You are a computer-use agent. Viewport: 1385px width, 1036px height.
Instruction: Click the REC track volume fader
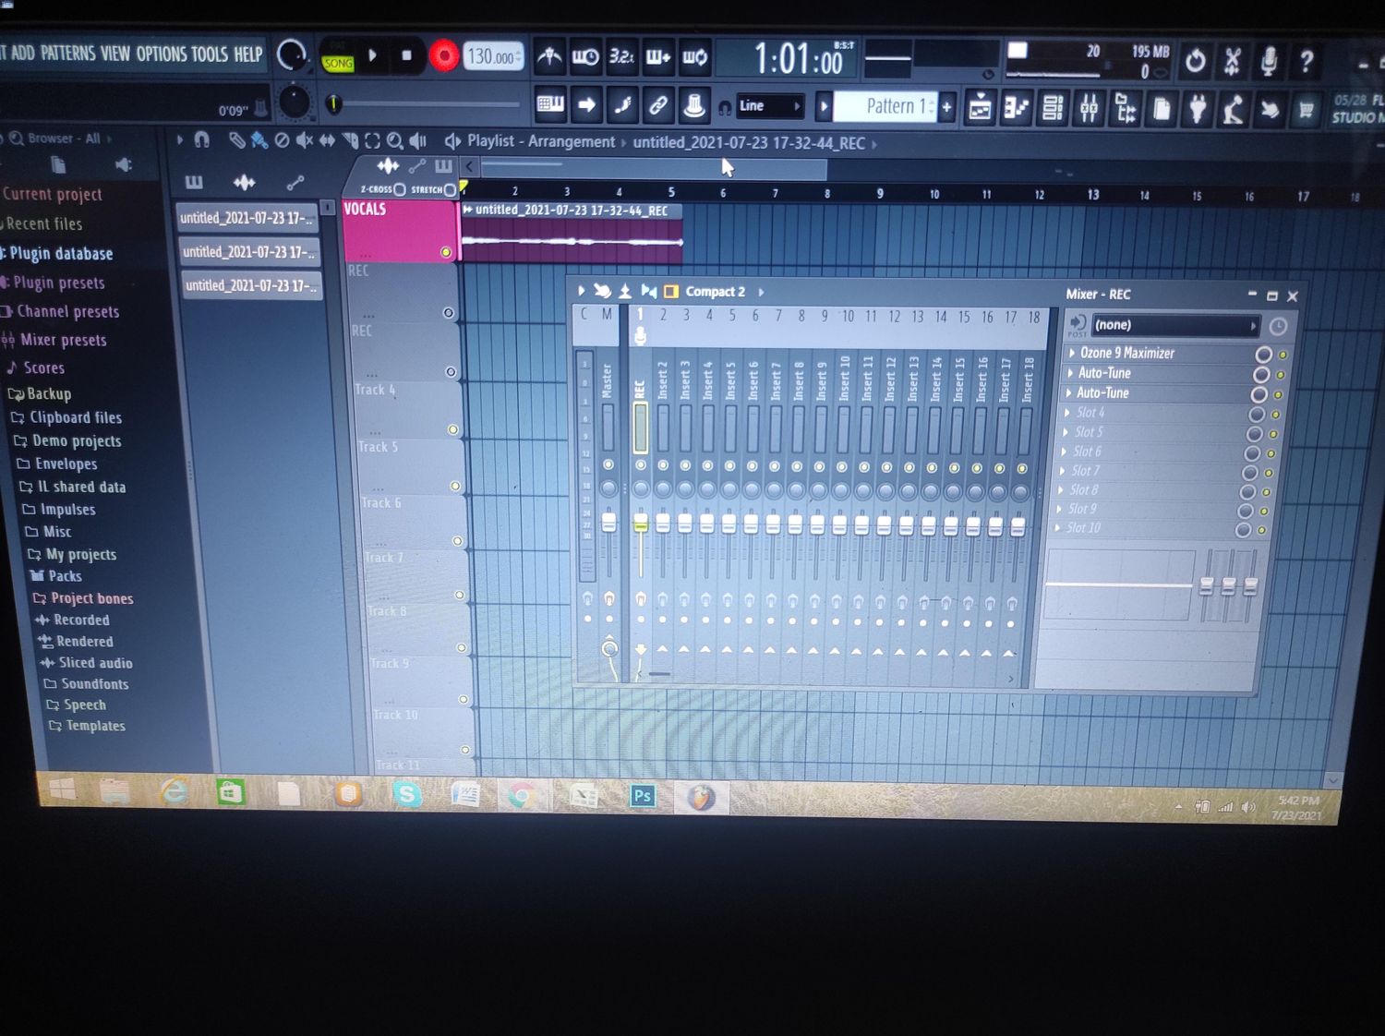click(641, 524)
